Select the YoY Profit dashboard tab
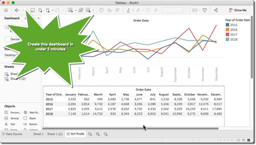The image size is (256, 145). 75,134
